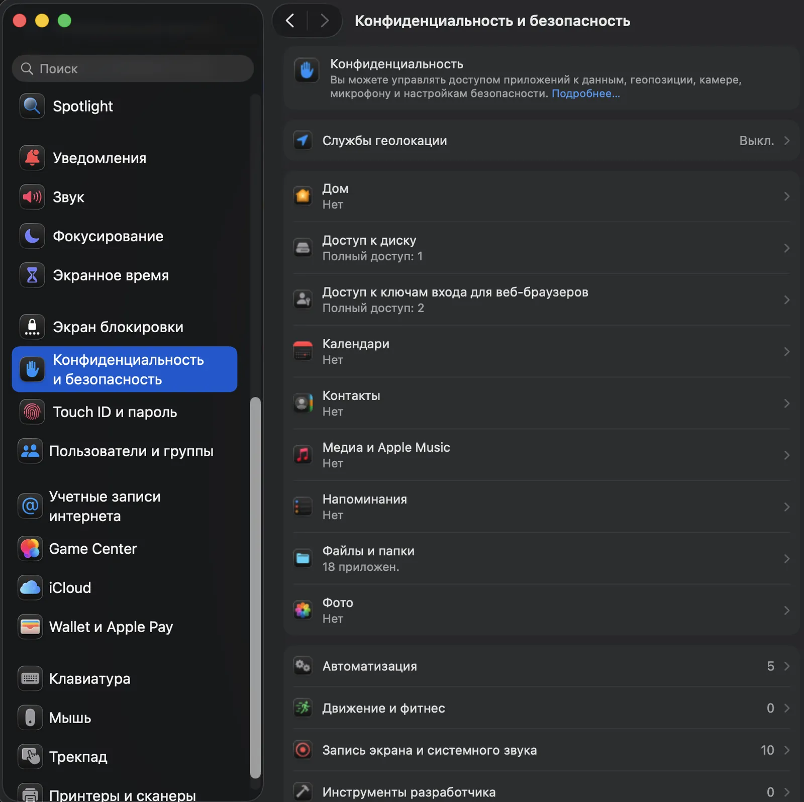Screen dimensions: 804x802
Task: Click the Screen Recording red circle icon
Action: (x=303, y=750)
